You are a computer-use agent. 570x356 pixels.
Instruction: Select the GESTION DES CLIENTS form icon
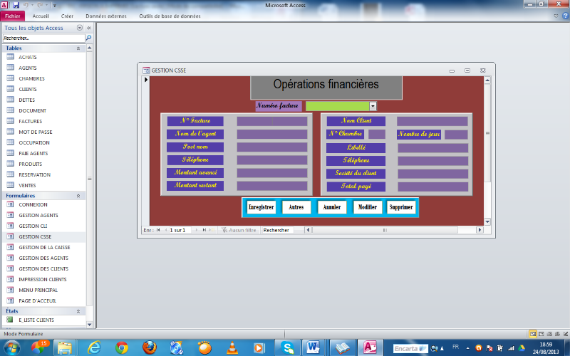point(11,268)
